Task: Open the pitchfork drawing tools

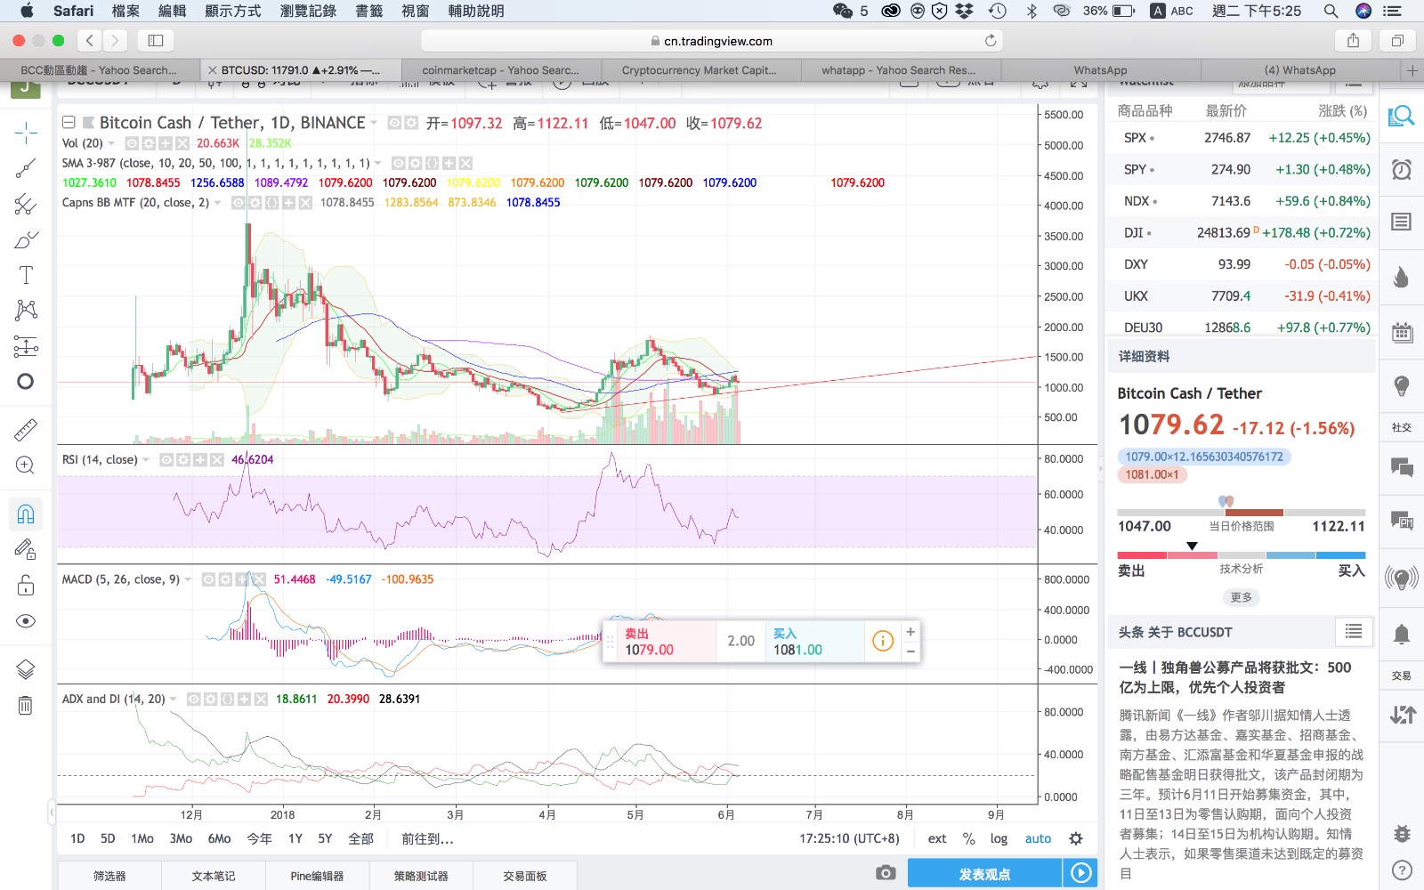Action: tap(26, 205)
